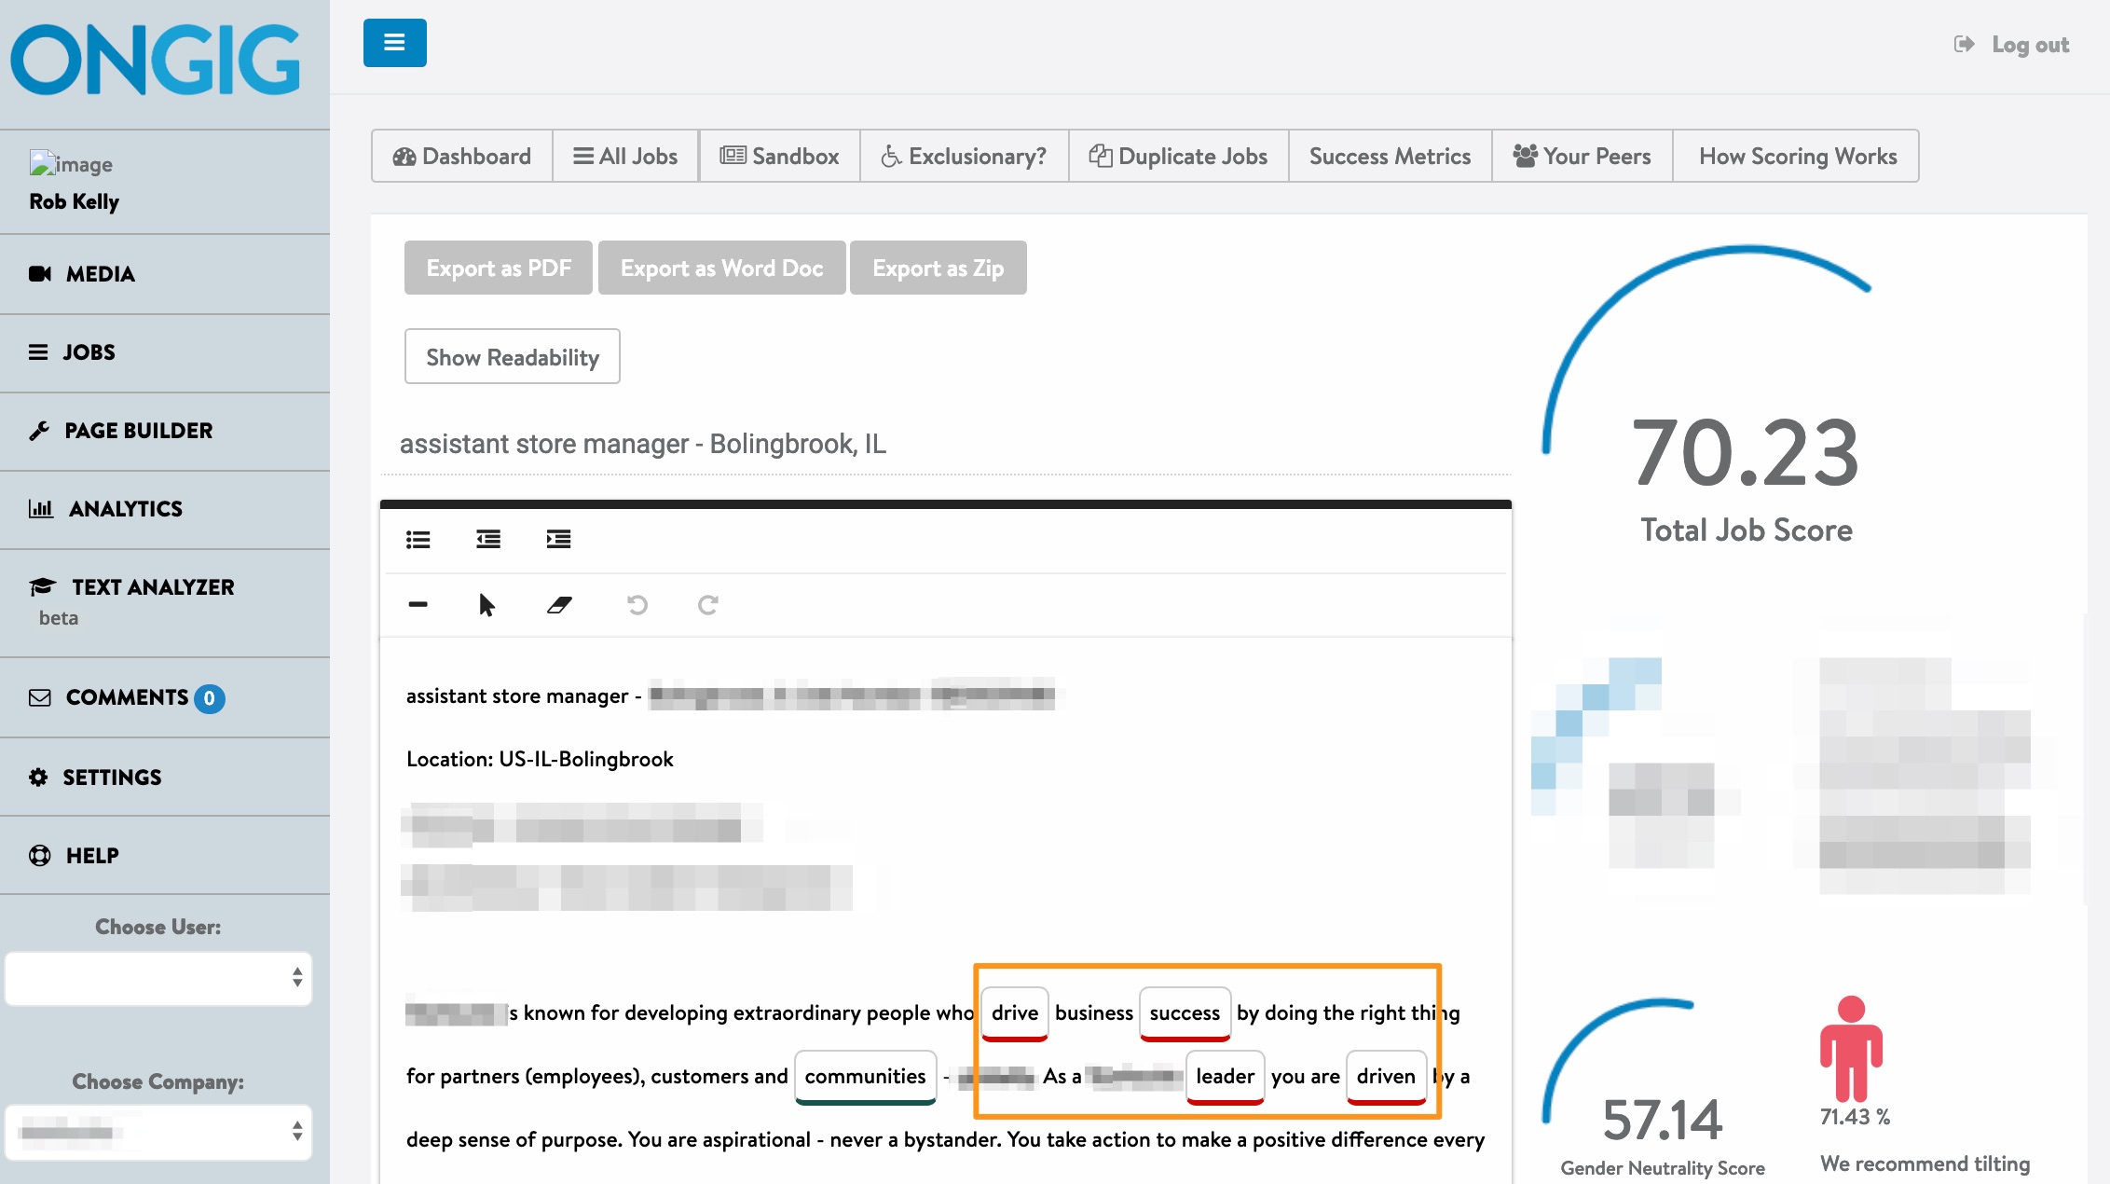Open PAGE BUILDER in the sidebar
The width and height of the screenshot is (2110, 1184).
point(165,431)
